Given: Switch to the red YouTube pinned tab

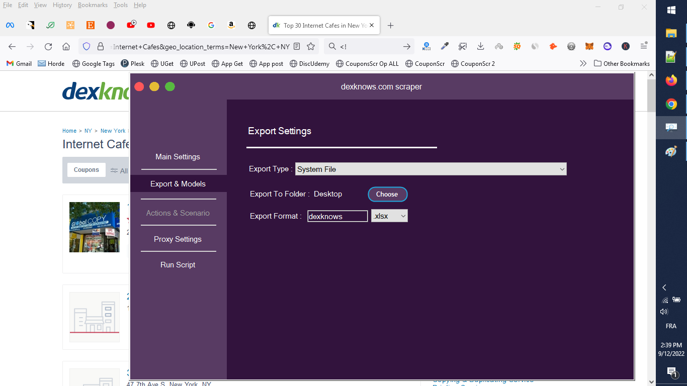Looking at the screenshot, I should pyautogui.click(x=151, y=25).
